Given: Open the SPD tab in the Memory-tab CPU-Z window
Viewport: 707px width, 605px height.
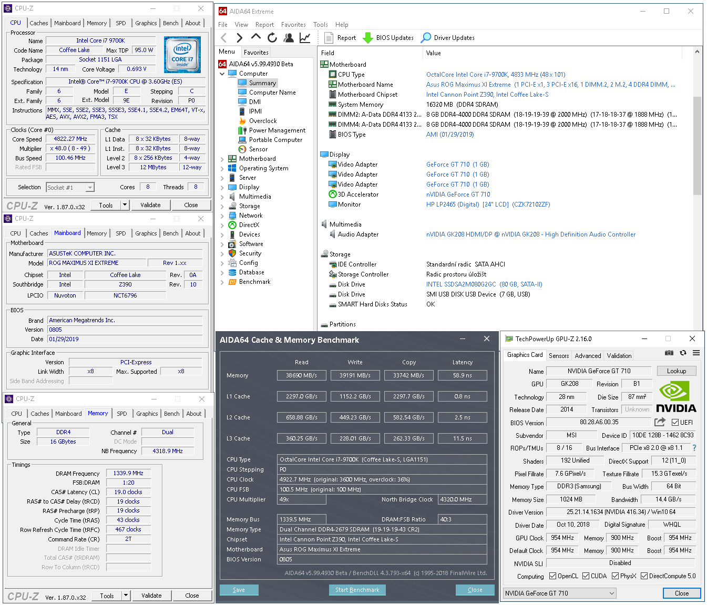Looking at the screenshot, I should pos(122,414).
